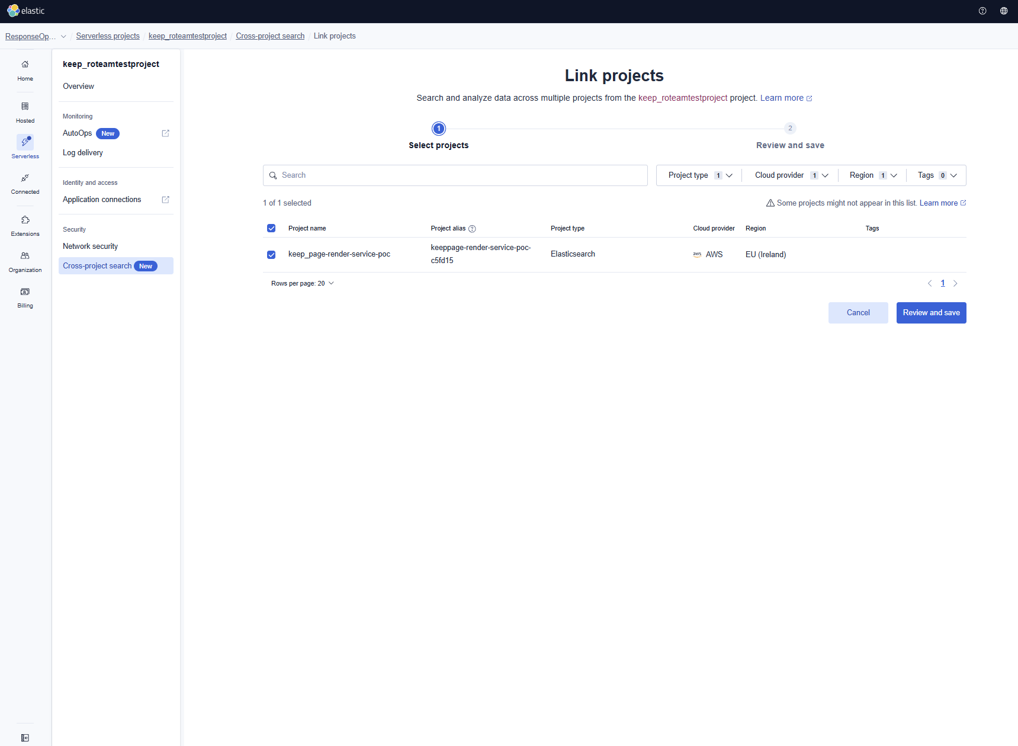
Task: Open the Project type filter dropdown
Action: [x=700, y=175]
